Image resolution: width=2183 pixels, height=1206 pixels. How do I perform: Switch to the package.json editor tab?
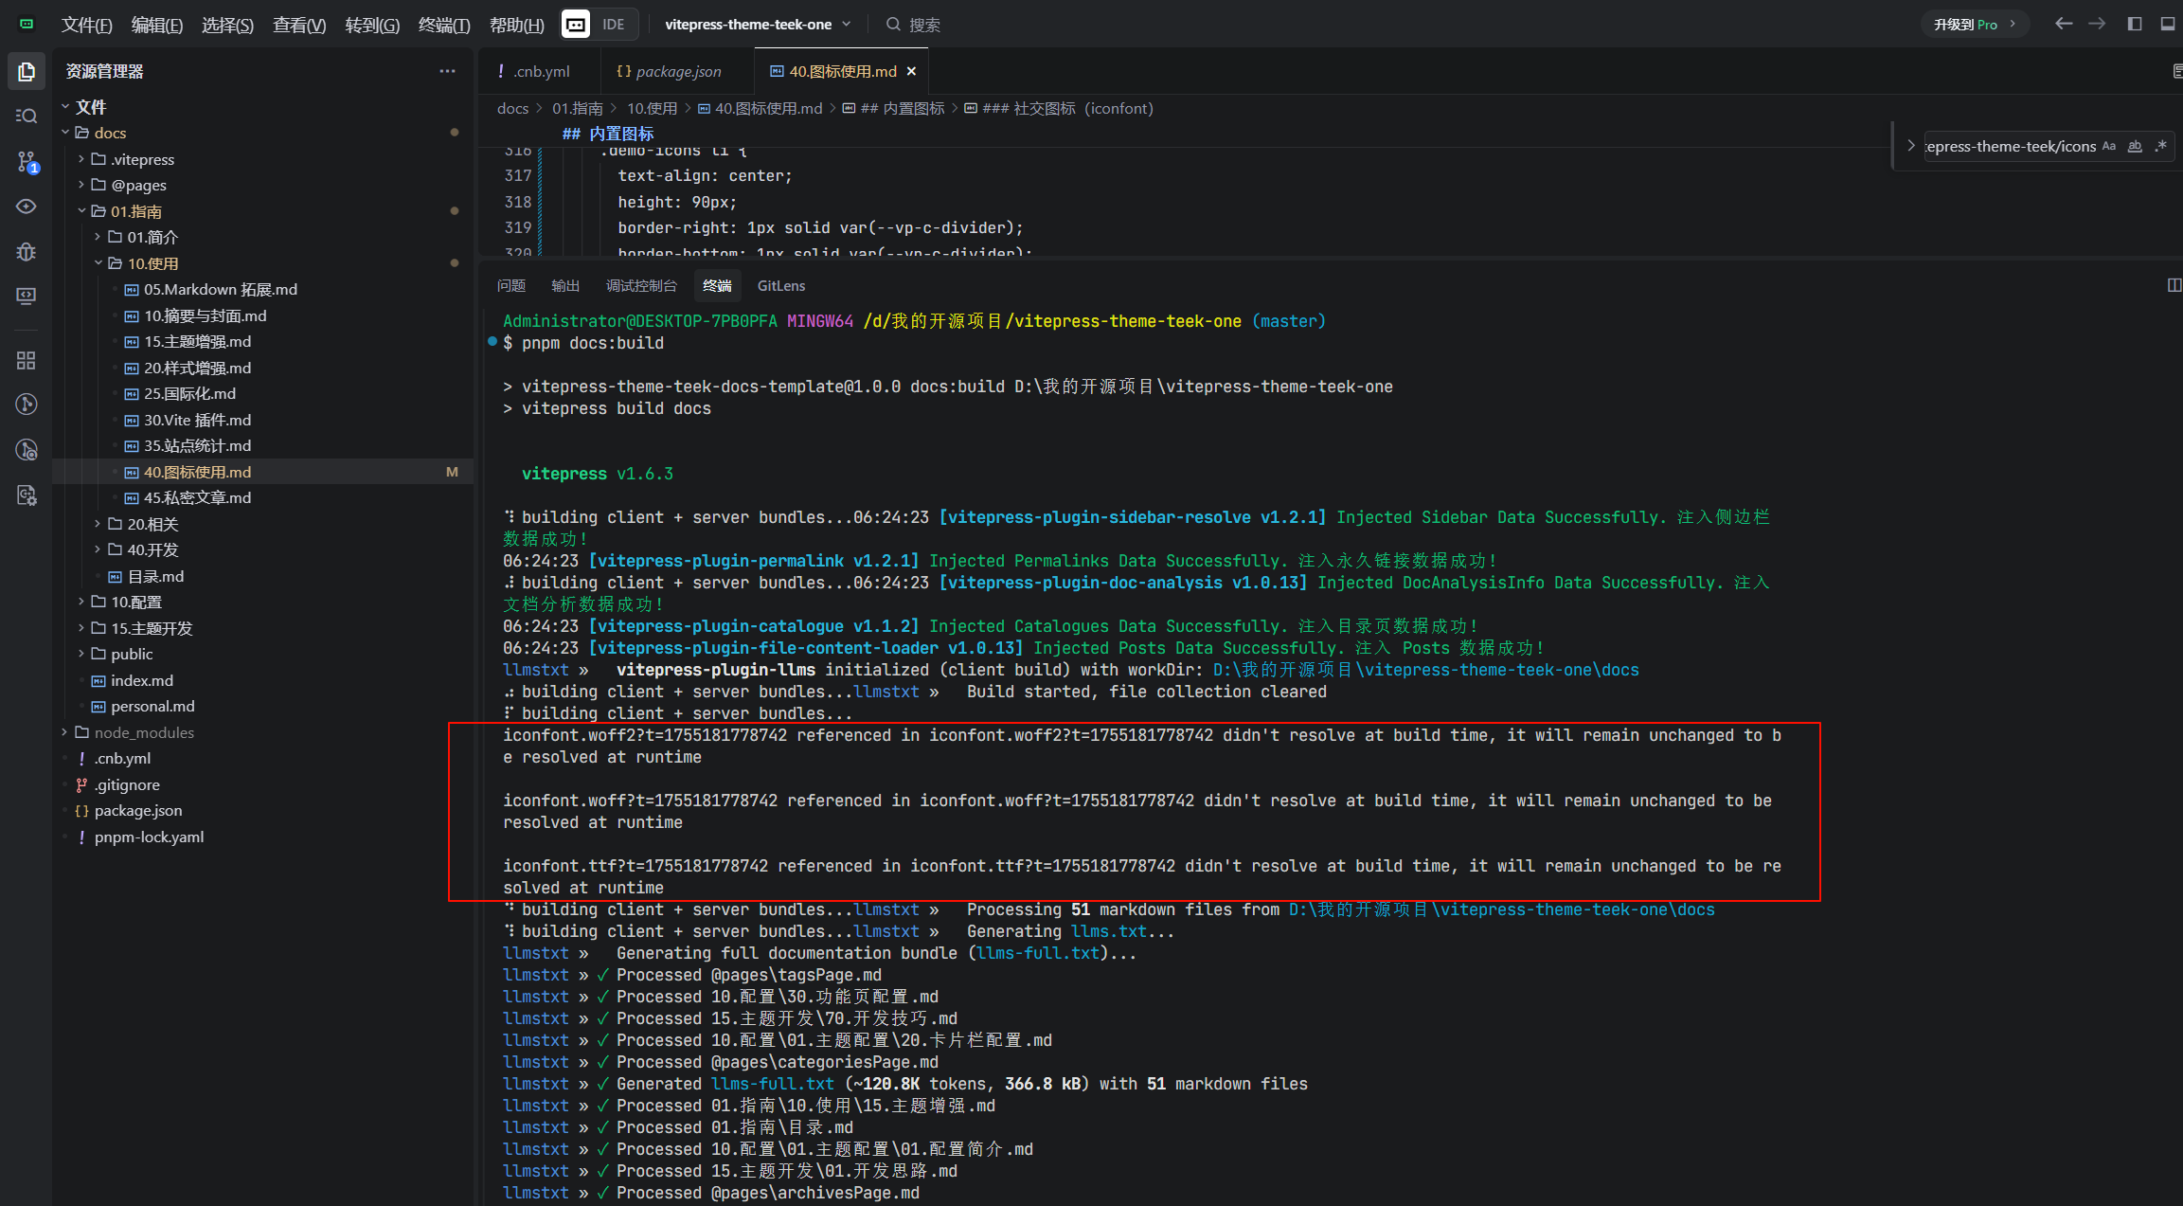click(x=677, y=71)
